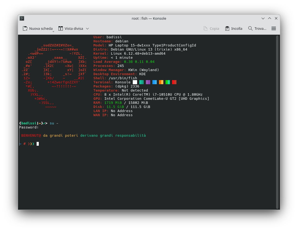
Task: Click the Copia copy button
Action: pos(211,28)
